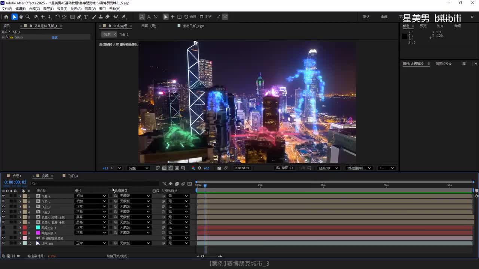The height and width of the screenshot is (269, 479).
Task: Hide the 飞船_4 layer with its eye
Action: 3,196
